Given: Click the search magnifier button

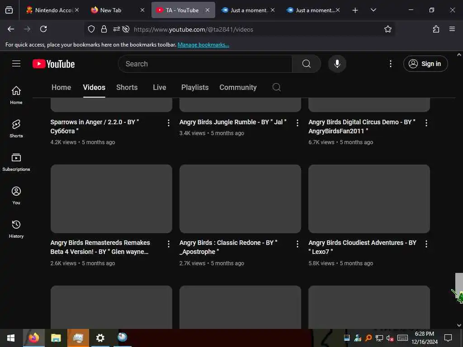Looking at the screenshot, I should pos(306,64).
